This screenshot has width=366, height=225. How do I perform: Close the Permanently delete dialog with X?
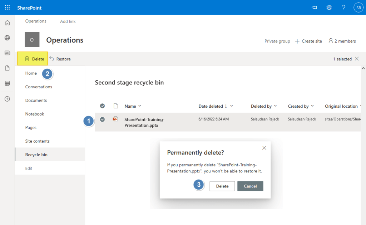tap(264, 148)
